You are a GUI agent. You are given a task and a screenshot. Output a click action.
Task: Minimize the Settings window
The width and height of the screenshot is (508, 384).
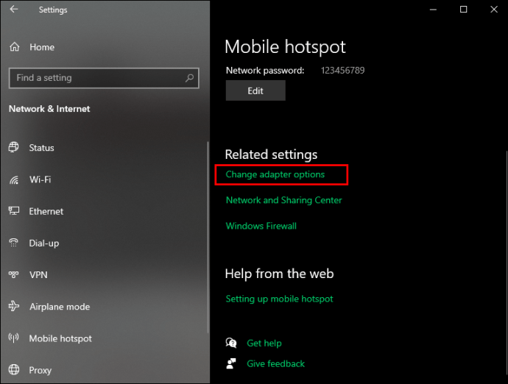(x=433, y=10)
